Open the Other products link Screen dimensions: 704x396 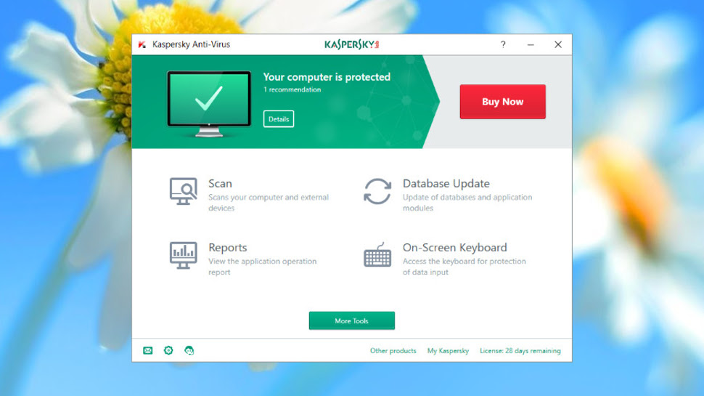click(x=393, y=351)
